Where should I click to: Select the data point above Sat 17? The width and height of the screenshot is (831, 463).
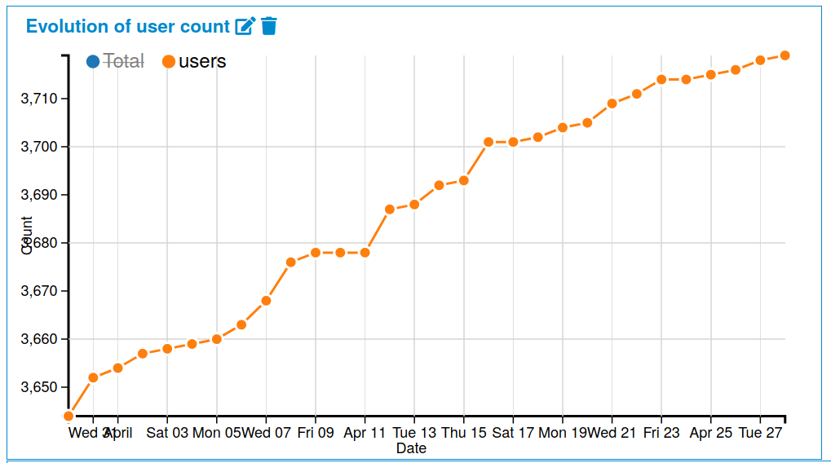point(513,142)
